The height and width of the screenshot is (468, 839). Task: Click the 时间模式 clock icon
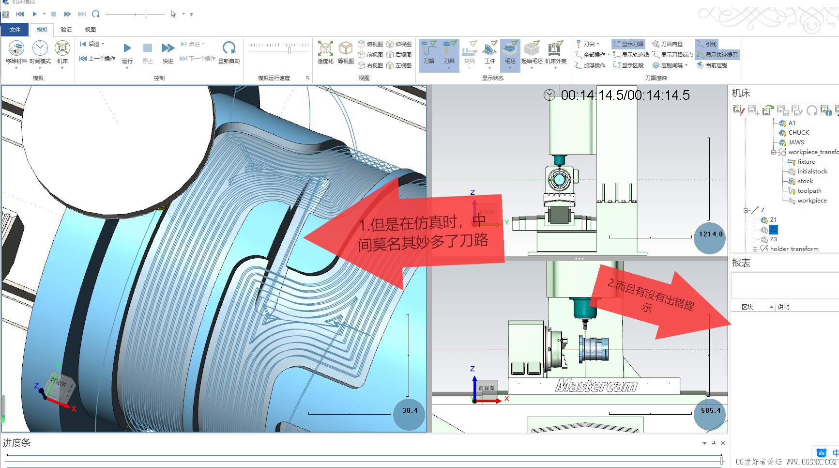click(x=40, y=48)
